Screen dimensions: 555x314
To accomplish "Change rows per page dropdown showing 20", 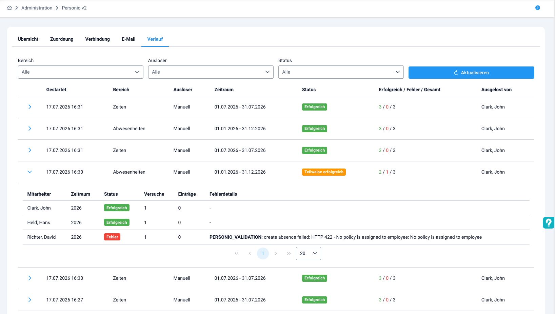I will click(x=309, y=253).
